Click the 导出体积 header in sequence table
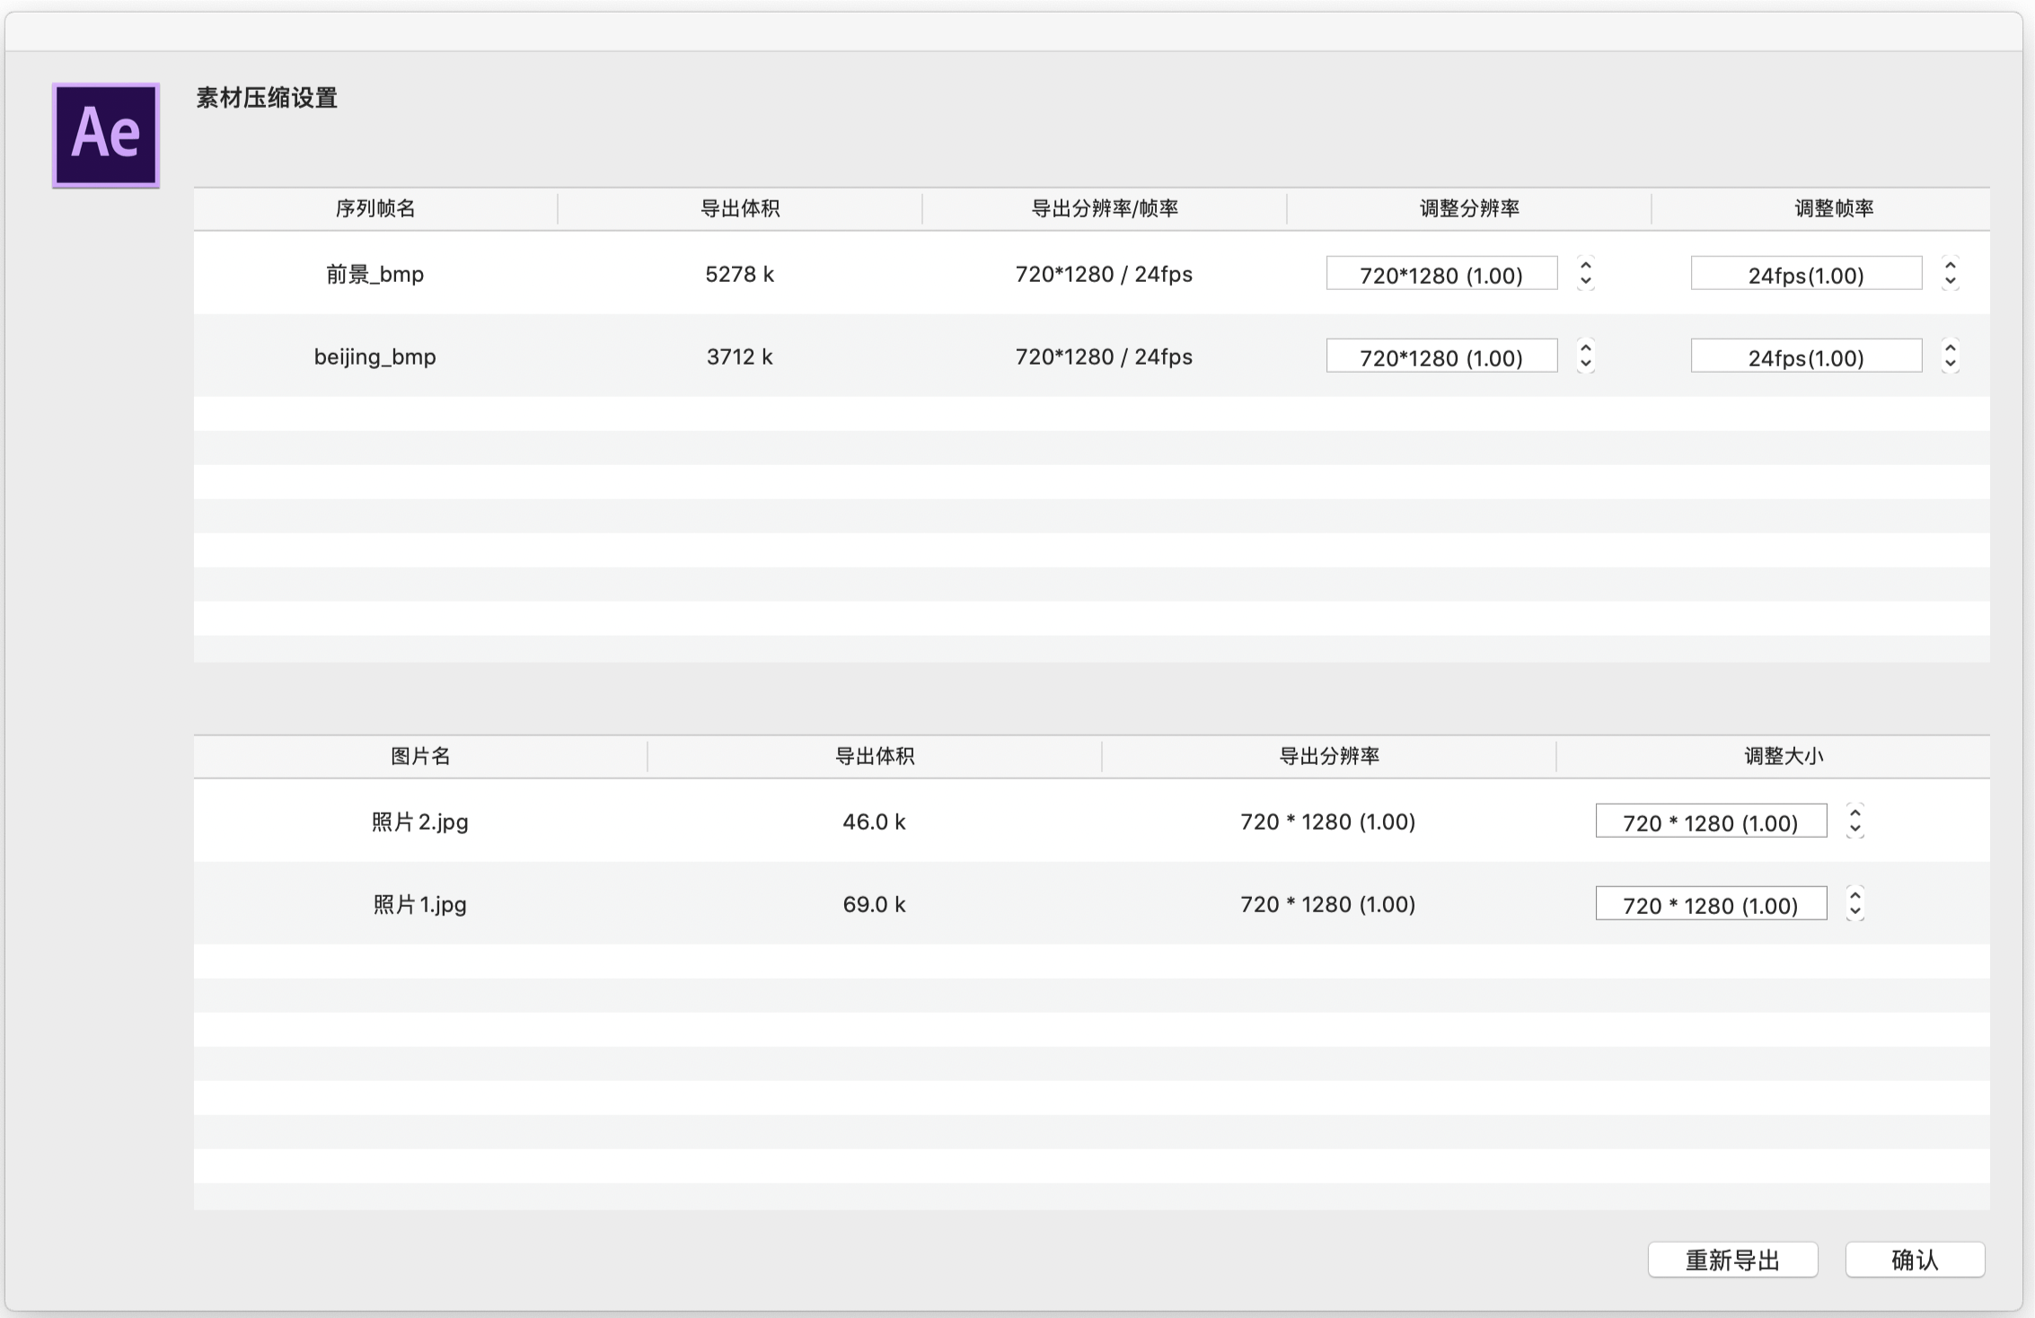2035x1318 pixels. (740, 208)
